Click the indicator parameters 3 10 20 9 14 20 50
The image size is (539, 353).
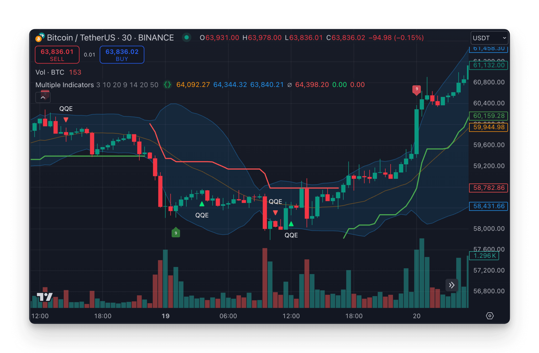click(127, 85)
